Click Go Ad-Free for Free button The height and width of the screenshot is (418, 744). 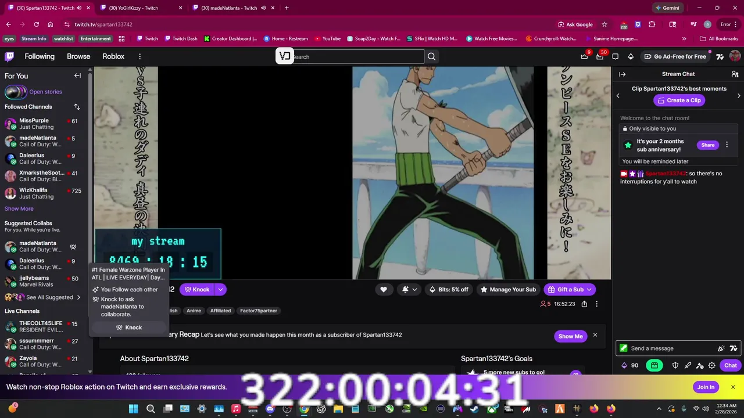click(675, 56)
